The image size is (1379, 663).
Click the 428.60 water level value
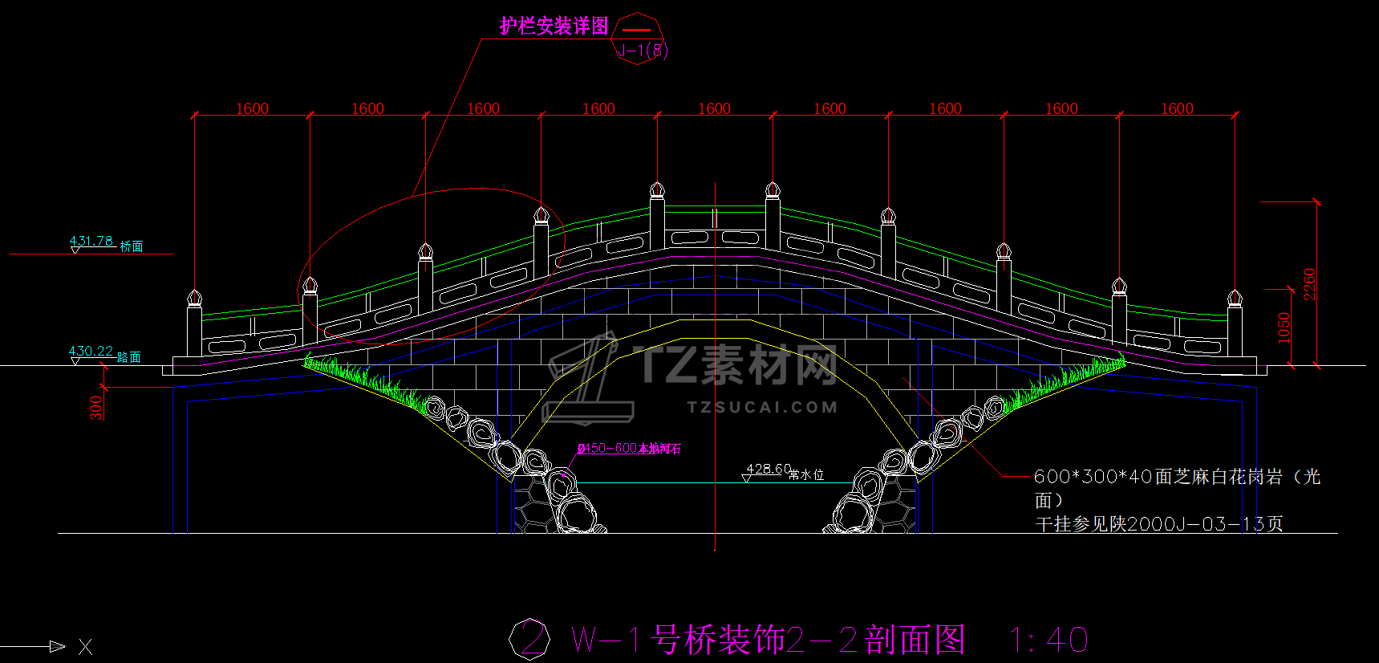[x=769, y=469]
